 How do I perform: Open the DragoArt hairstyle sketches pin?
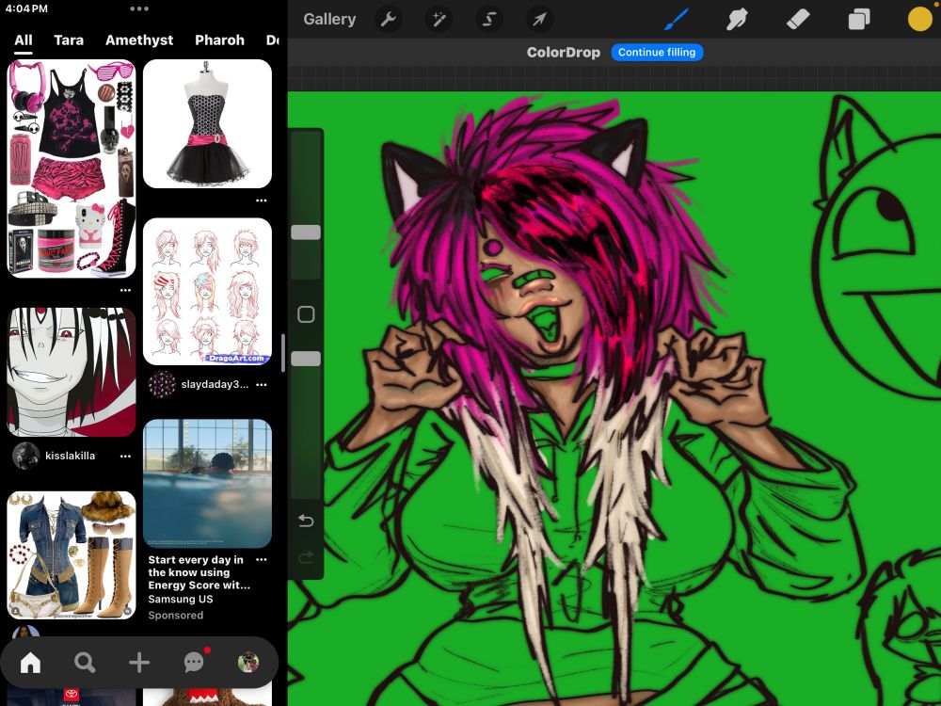(x=207, y=291)
